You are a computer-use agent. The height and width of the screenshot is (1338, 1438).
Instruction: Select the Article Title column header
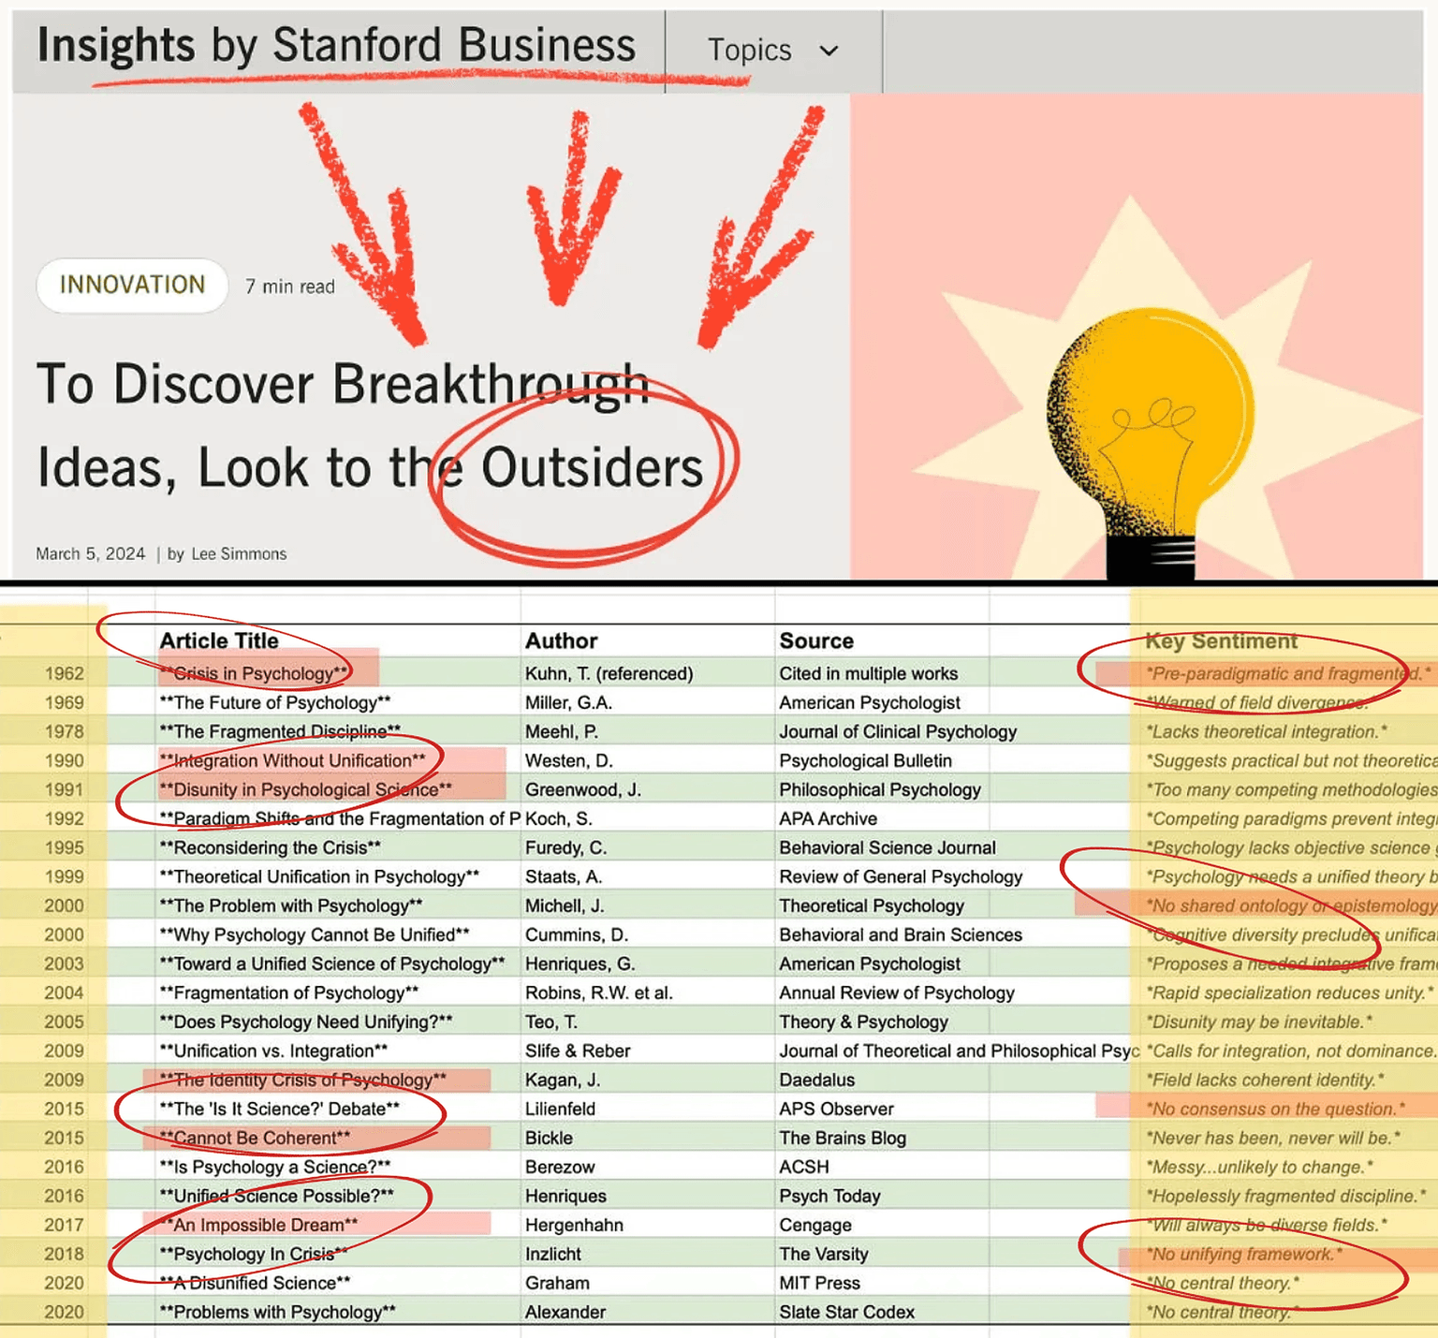219,640
